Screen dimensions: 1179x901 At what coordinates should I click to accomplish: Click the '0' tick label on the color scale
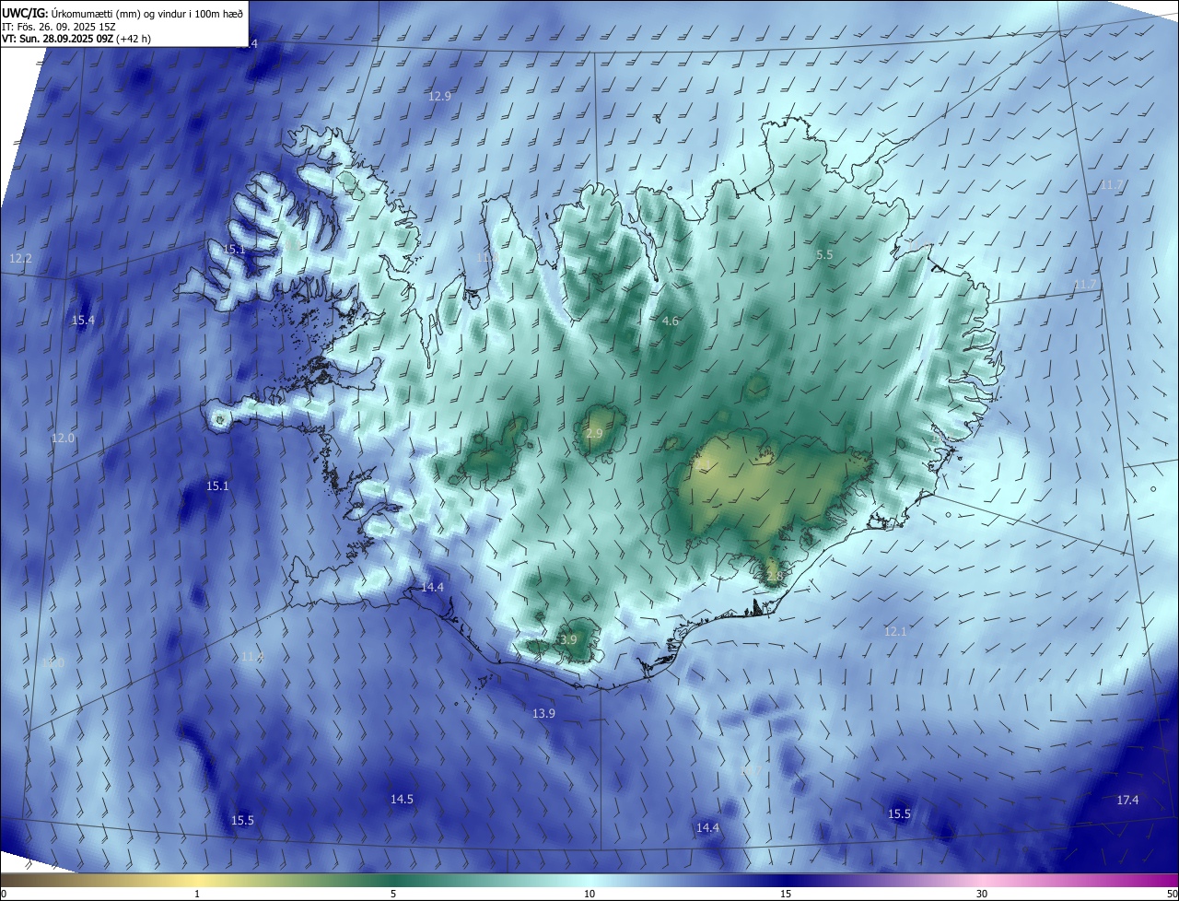pyautogui.click(x=4, y=894)
